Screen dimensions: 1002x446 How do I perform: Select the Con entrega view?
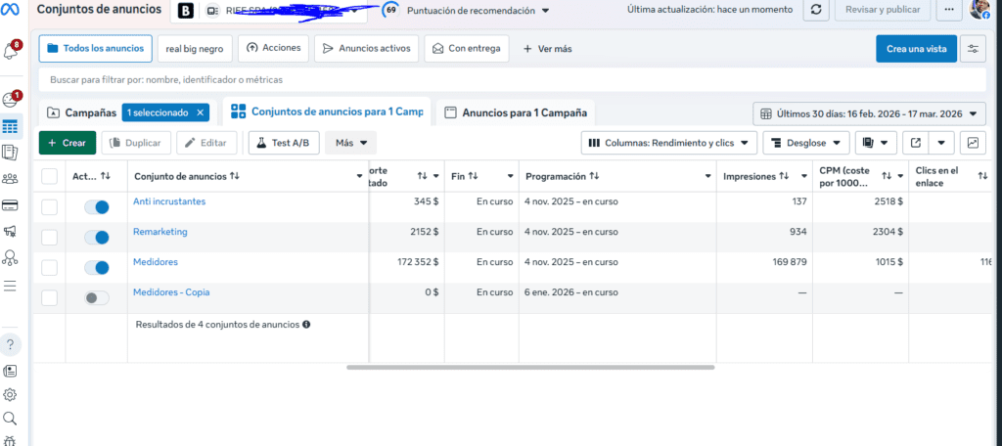[467, 49]
